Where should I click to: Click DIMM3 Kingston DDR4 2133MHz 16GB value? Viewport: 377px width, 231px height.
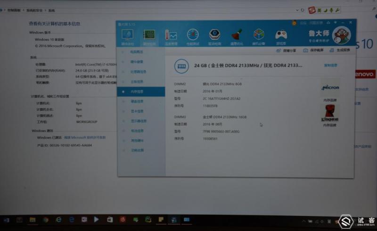[x=225, y=117]
